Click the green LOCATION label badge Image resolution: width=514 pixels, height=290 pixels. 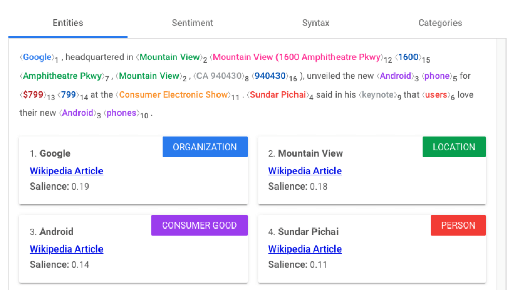tap(454, 147)
